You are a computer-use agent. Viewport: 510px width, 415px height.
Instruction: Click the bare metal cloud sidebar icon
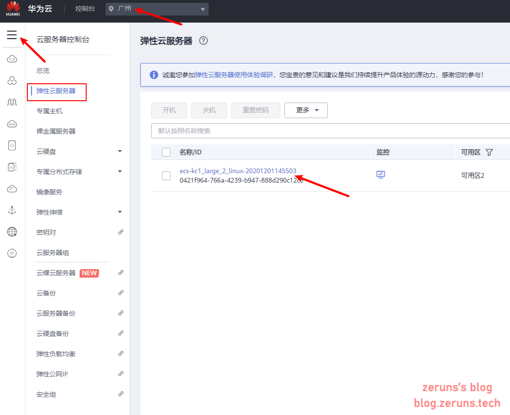click(12, 124)
